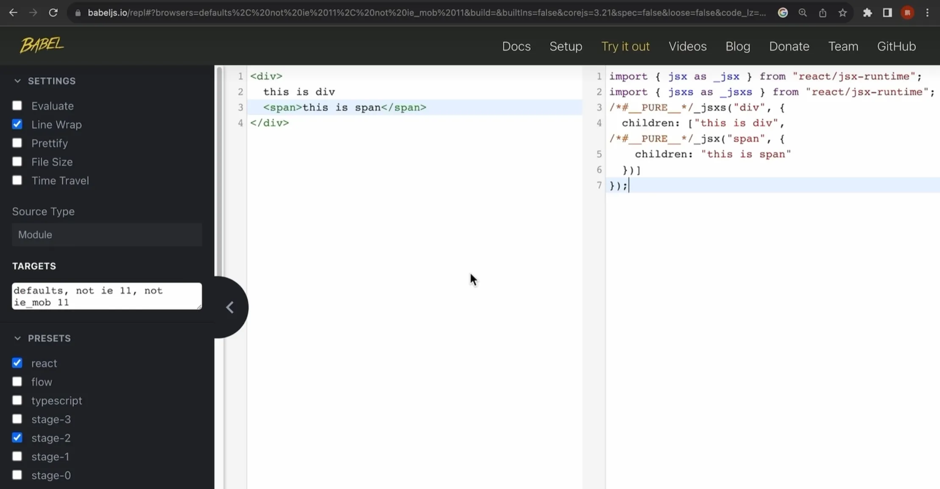Click the Babel logo icon
Image resolution: width=940 pixels, height=489 pixels.
pyautogui.click(x=42, y=45)
